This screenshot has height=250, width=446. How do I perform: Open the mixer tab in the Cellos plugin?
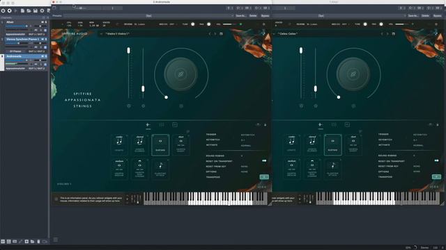[x=334, y=125]
